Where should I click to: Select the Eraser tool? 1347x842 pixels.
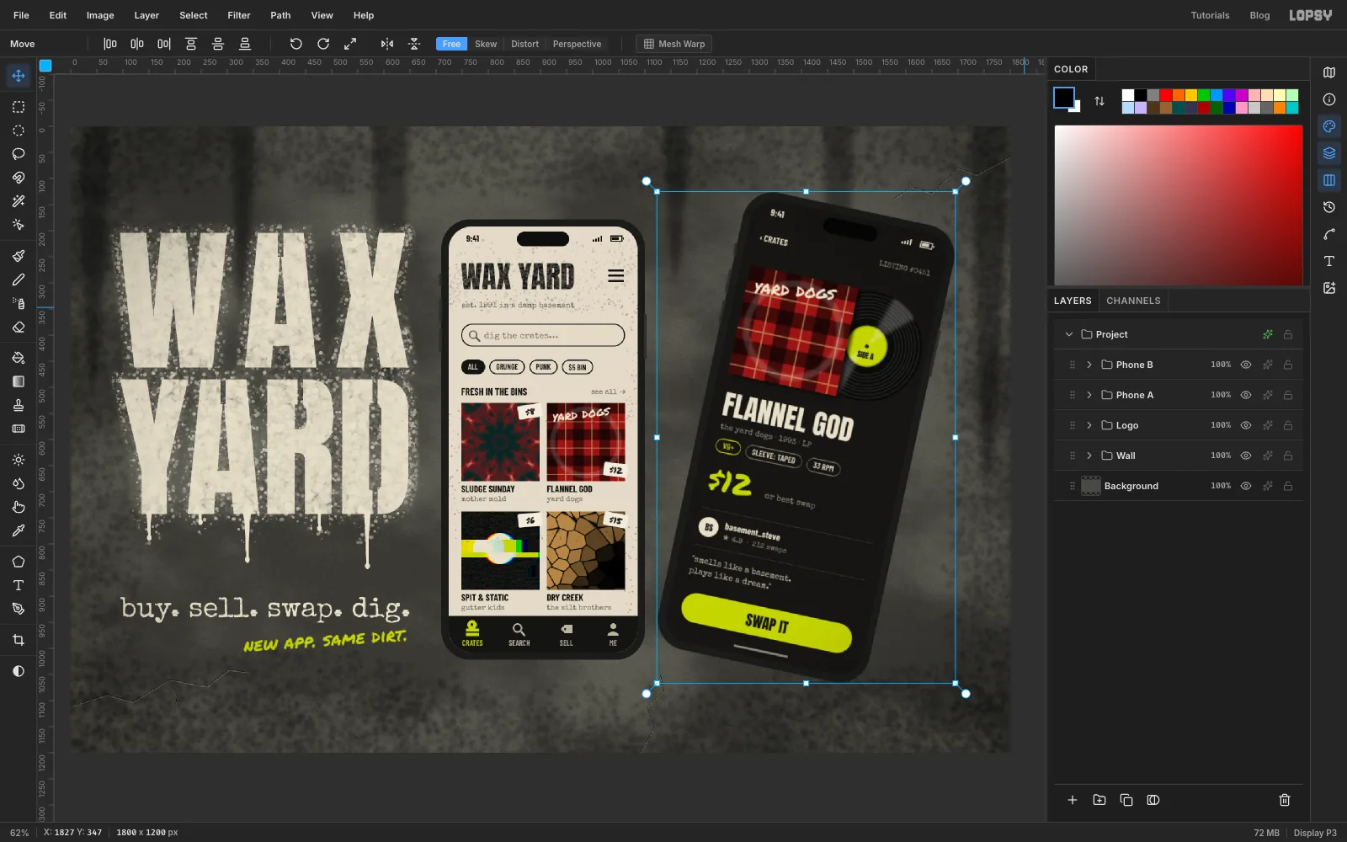(x=19, y=327)
